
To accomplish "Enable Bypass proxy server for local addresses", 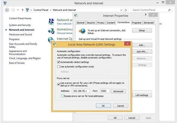I will (x=62, y=96).
